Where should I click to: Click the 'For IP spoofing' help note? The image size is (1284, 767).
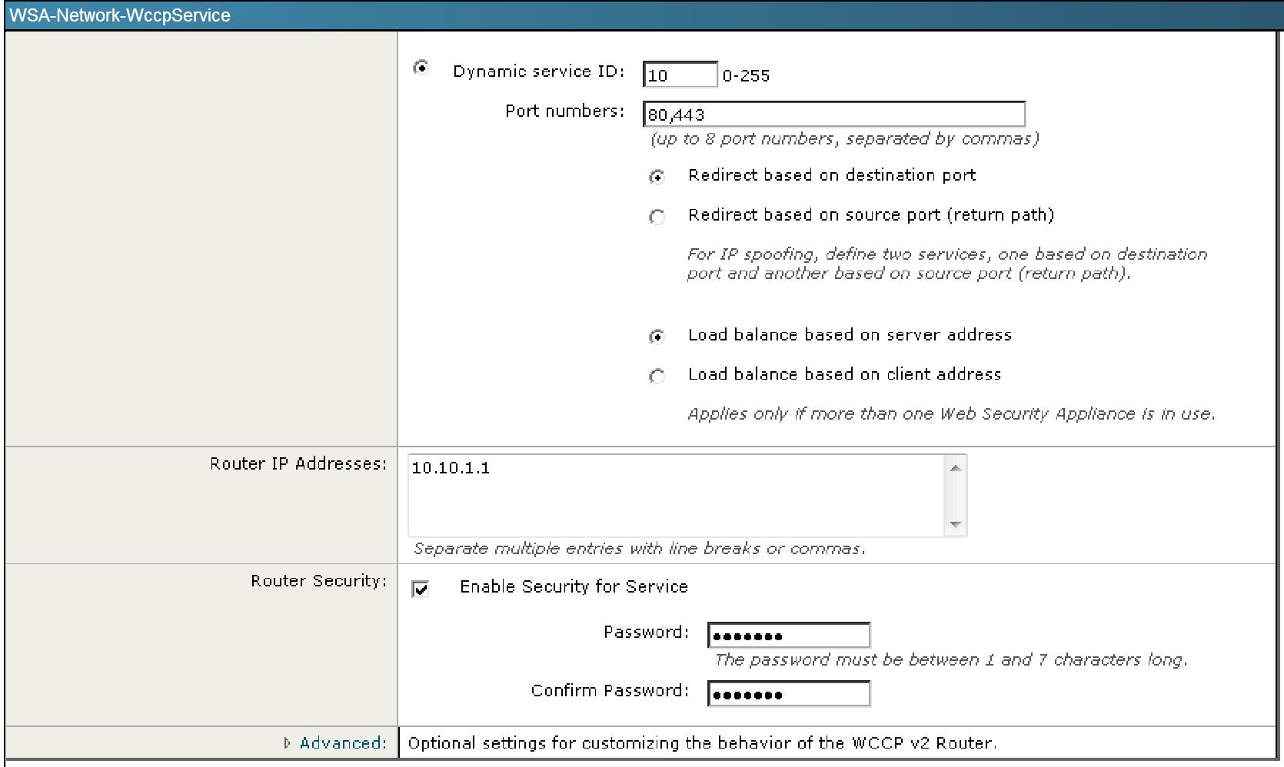pyautogui.click(x=947, y=264)
